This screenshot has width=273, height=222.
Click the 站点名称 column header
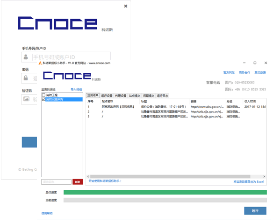(x=120, y=101)
